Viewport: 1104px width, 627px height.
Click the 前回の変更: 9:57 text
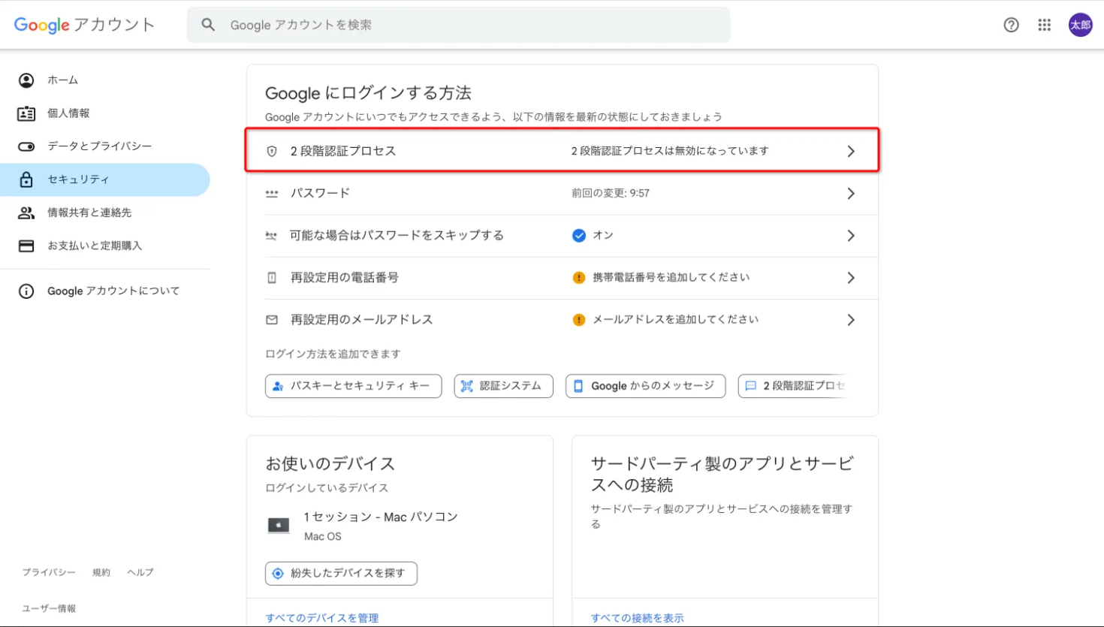click(x=611, y=194)
